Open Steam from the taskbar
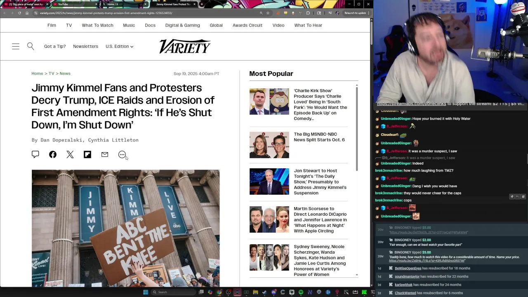 (x=264, y=292)
